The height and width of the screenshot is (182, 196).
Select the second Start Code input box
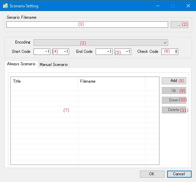pos(61,52)
